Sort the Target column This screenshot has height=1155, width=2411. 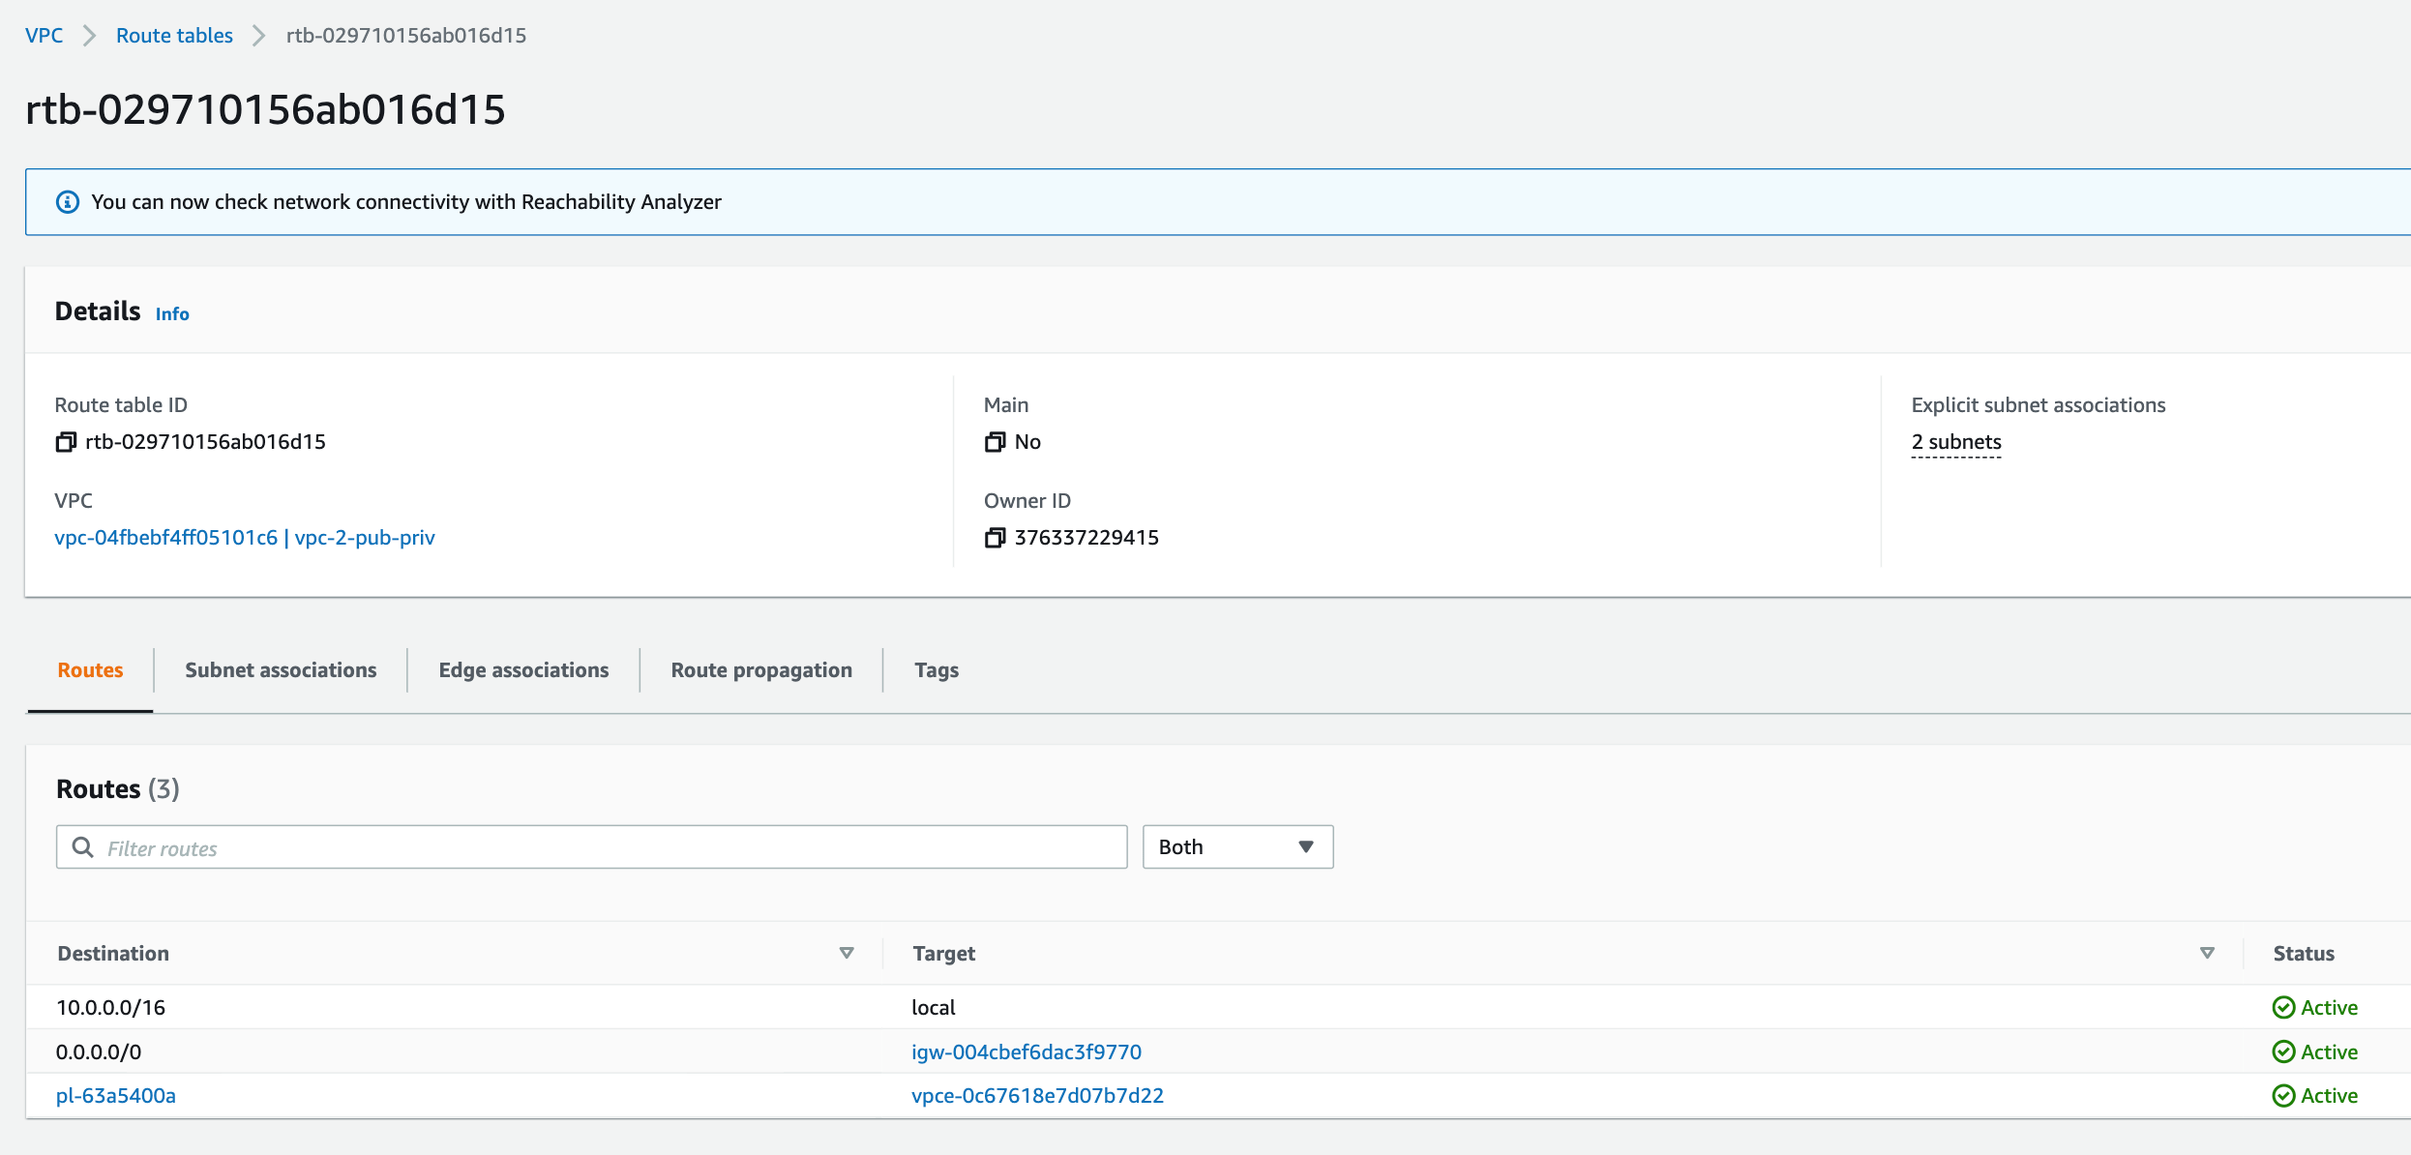tap(2206, 952)
